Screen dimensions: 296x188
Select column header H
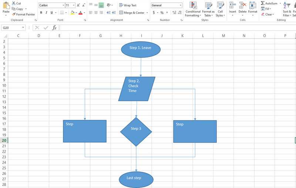pos(121,36)
